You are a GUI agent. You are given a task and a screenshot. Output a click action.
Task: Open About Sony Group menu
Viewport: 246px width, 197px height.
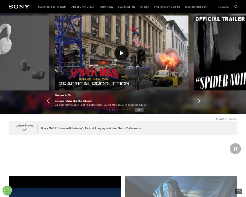click(83, 7)
